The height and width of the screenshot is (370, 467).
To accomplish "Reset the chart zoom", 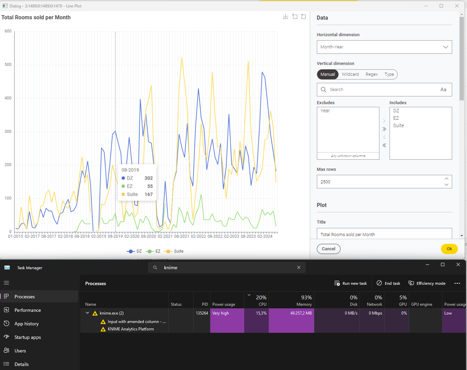I will click(303, 16).
